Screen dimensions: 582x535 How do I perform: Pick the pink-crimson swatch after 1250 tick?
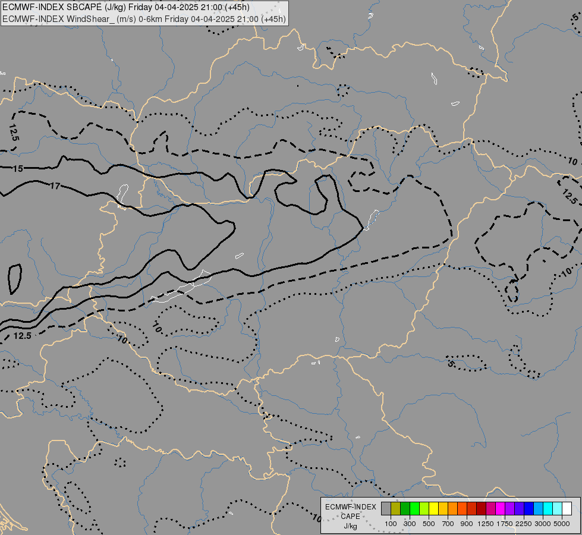(x=490, y=508)
